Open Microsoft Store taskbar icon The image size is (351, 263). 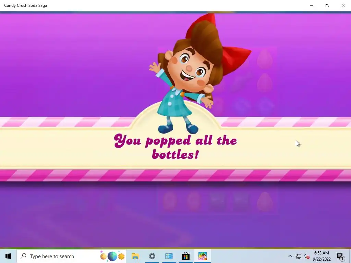coord(185,256)
